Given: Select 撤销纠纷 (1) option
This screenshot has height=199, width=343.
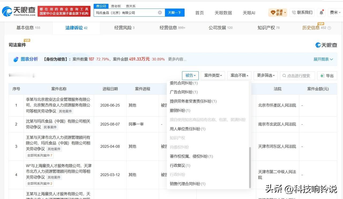Looking at the screenshot, I should click(x=180, y=110).
